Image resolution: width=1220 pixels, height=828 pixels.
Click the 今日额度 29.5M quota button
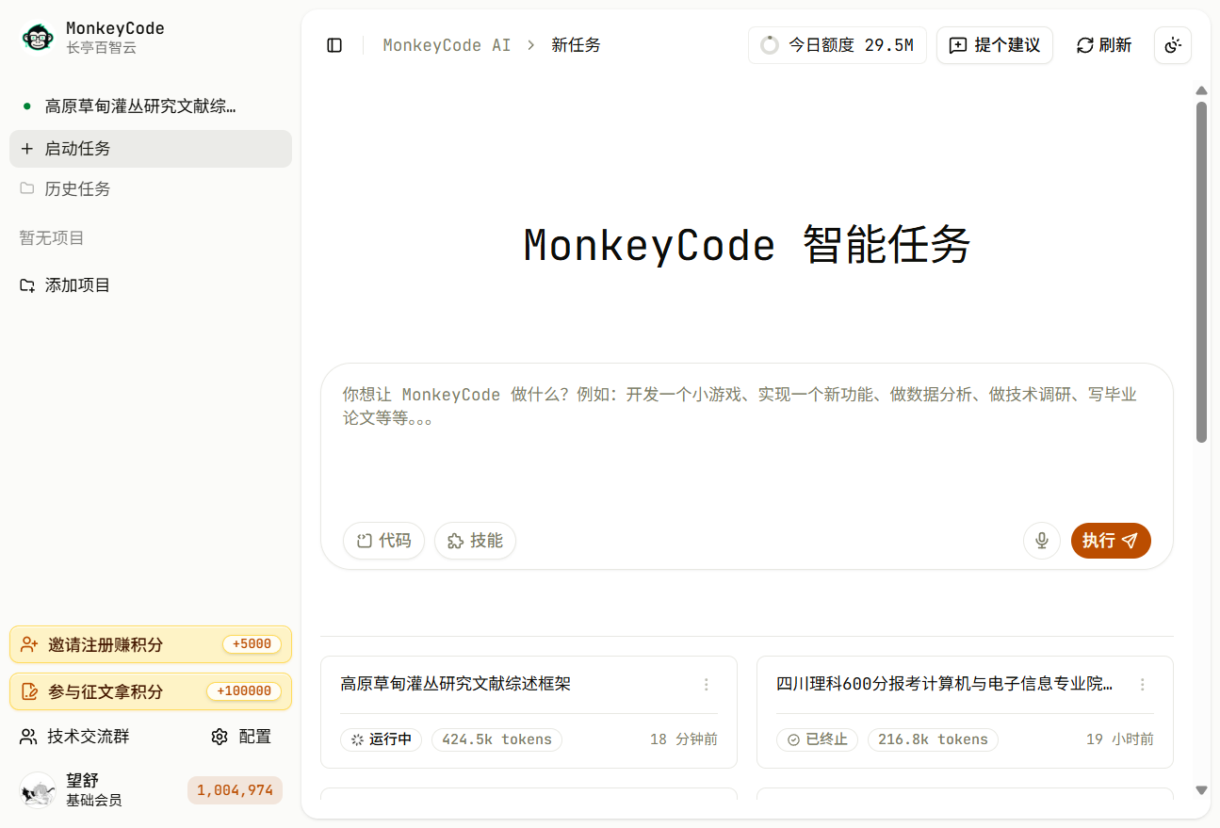838,45
